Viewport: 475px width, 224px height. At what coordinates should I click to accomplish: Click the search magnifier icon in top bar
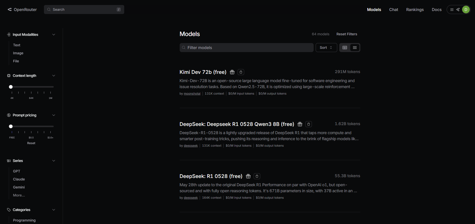point(49,10)
